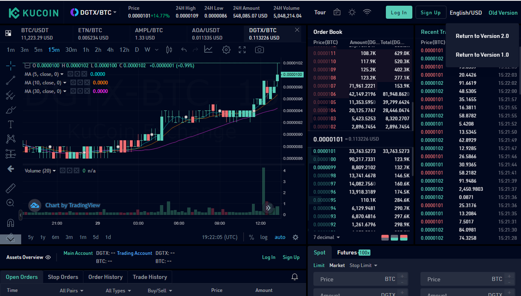Open the calendar news icon in header
Screen dimensions: 521x296
pyautogui.click(x=337, y=12)
